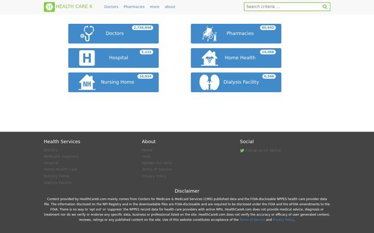The height and width of the screenshot is (233, 374).
Task: Follow the footer Medicare Suppliers link
Action: pos(61,156)
